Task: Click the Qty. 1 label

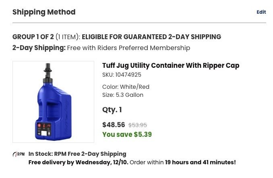Action: [x=112, y=110]
